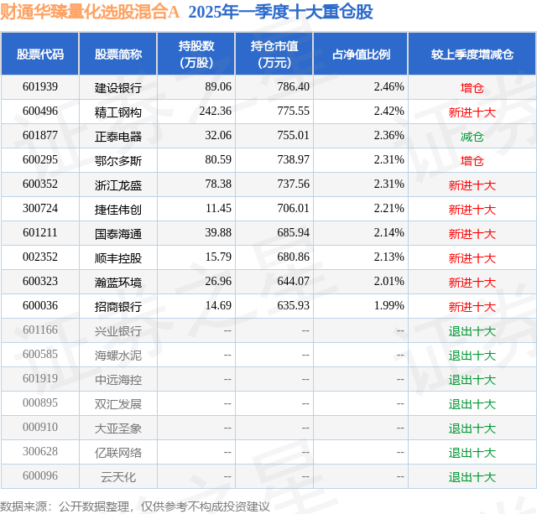
Task: Select stock code 601211
Action: coord(40,233)
